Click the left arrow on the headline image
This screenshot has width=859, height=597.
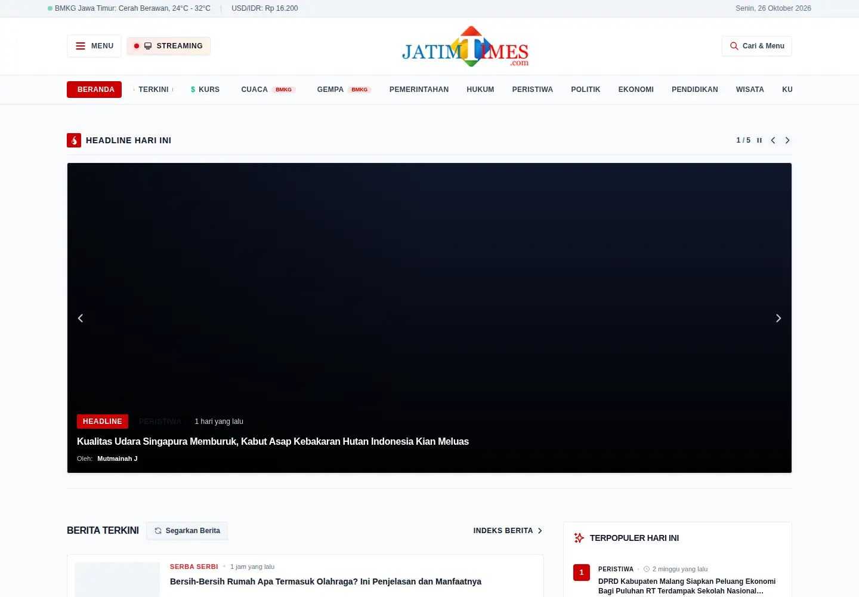pos(81,318)
